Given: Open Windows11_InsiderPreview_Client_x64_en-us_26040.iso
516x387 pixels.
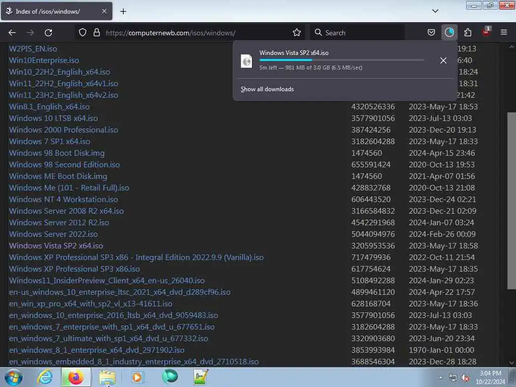Looking at the screenshot, I should [x=107, y=280].
